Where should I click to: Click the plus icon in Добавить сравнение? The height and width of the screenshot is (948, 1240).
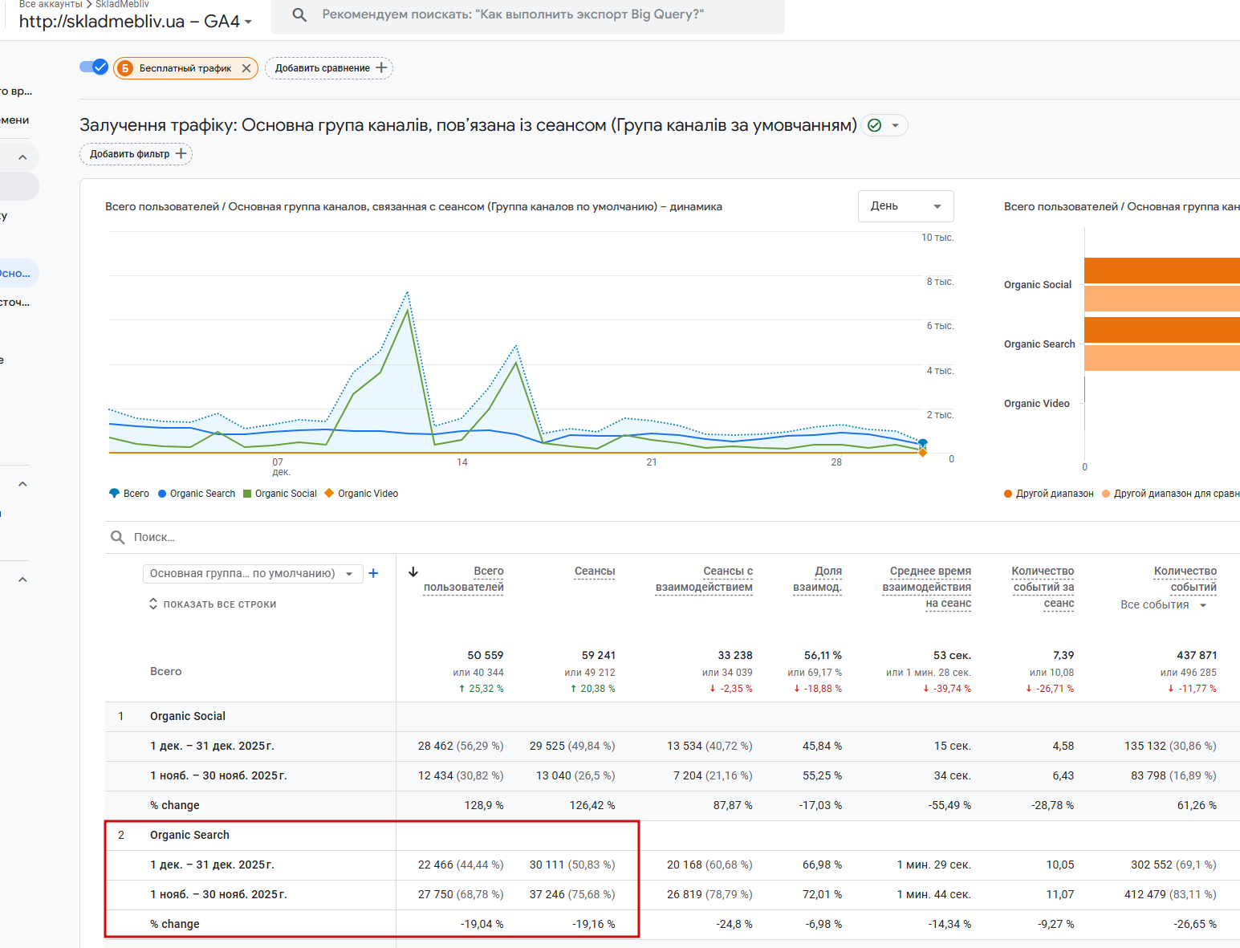point(381,68)
